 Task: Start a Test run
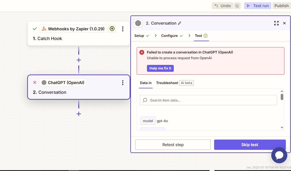[258, 6]
